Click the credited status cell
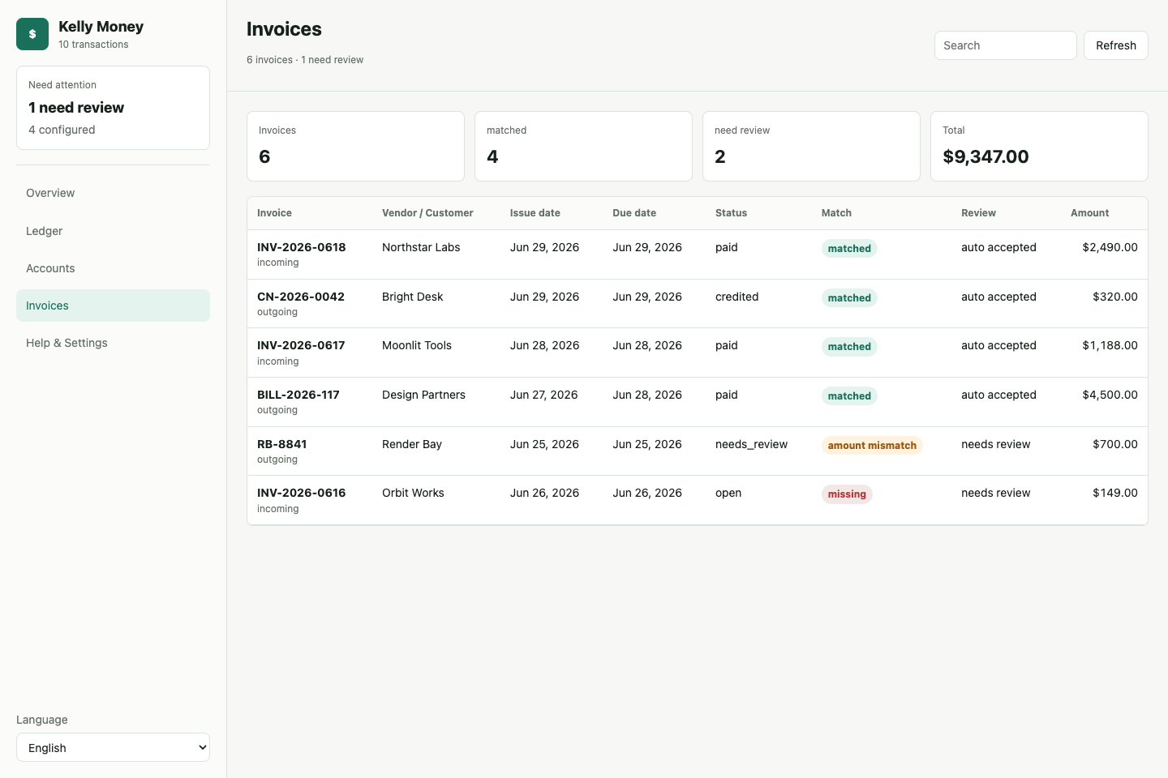The image size is (1168, 778). tap(736, 297)
